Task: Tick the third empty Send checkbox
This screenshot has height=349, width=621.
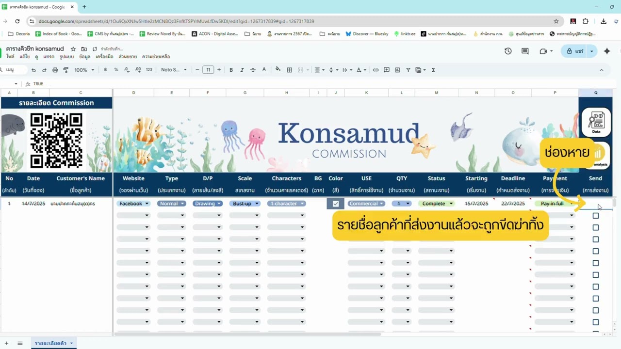Action: [596, 239]
